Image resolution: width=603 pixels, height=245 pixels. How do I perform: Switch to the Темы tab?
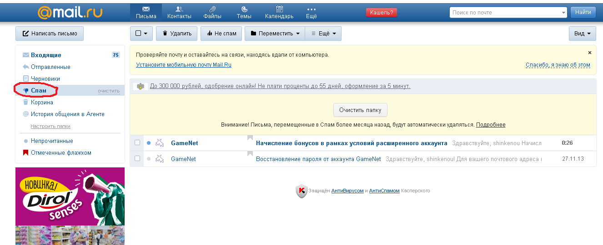pyautogui.click(x=244, y=13)
